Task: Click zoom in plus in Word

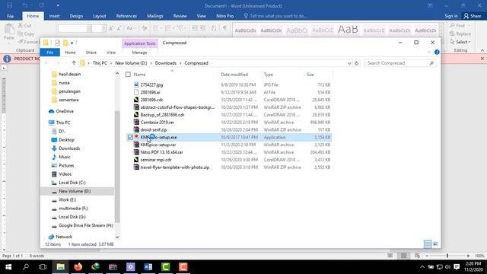Action: 468,256
